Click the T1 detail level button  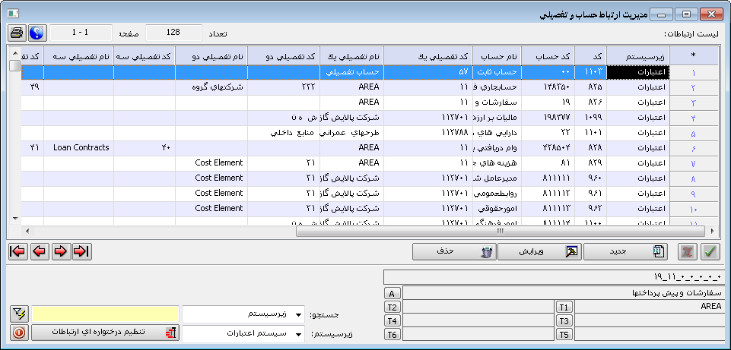564,307
